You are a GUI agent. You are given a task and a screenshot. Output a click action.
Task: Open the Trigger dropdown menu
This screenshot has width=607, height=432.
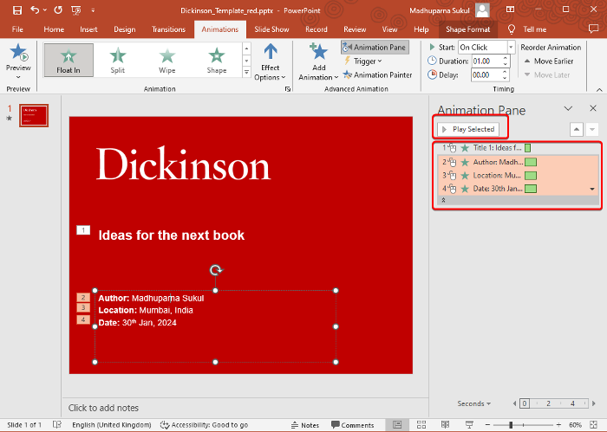coord(366,61)
